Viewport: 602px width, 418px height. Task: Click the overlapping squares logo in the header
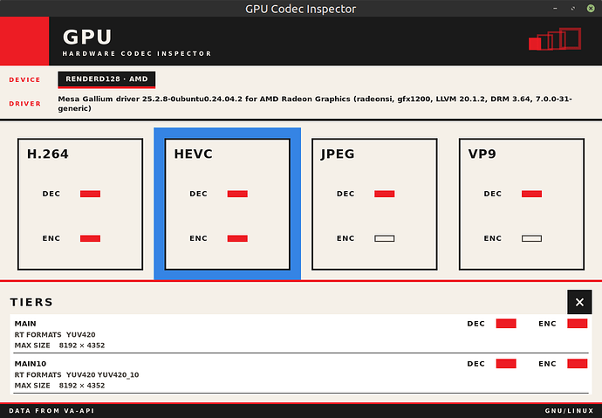tap(555, 39)
